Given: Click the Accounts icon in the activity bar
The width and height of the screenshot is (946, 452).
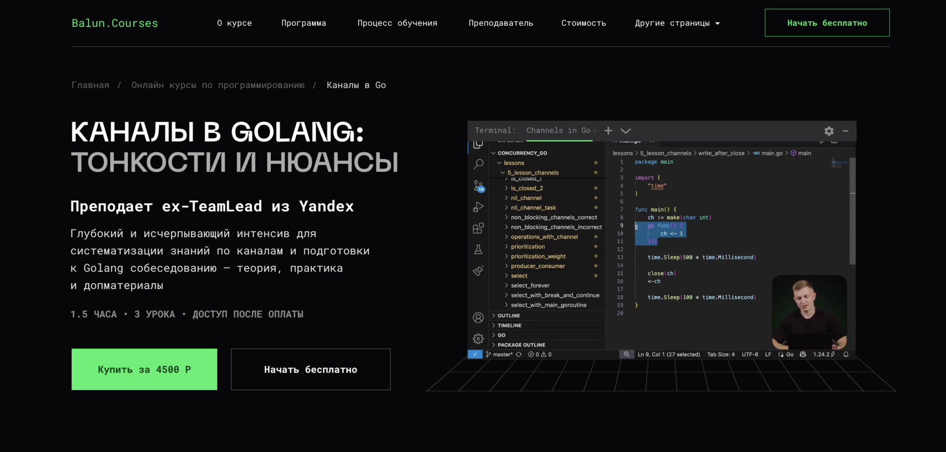Looking at the screenshot, I should 478,318.
